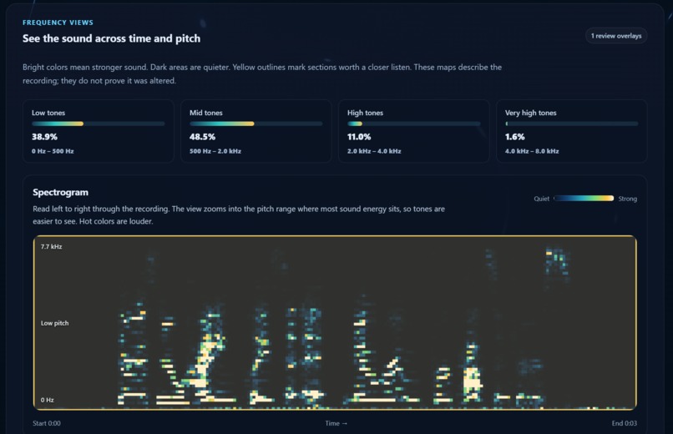This screenshot has width=673, height=434.
Task: Click the 11.0% value
Action: point(359,137)
